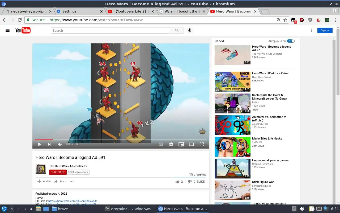Screen dimensions: 340x213
Task: Switch to the Settings tab
Action: click(79, 11)
